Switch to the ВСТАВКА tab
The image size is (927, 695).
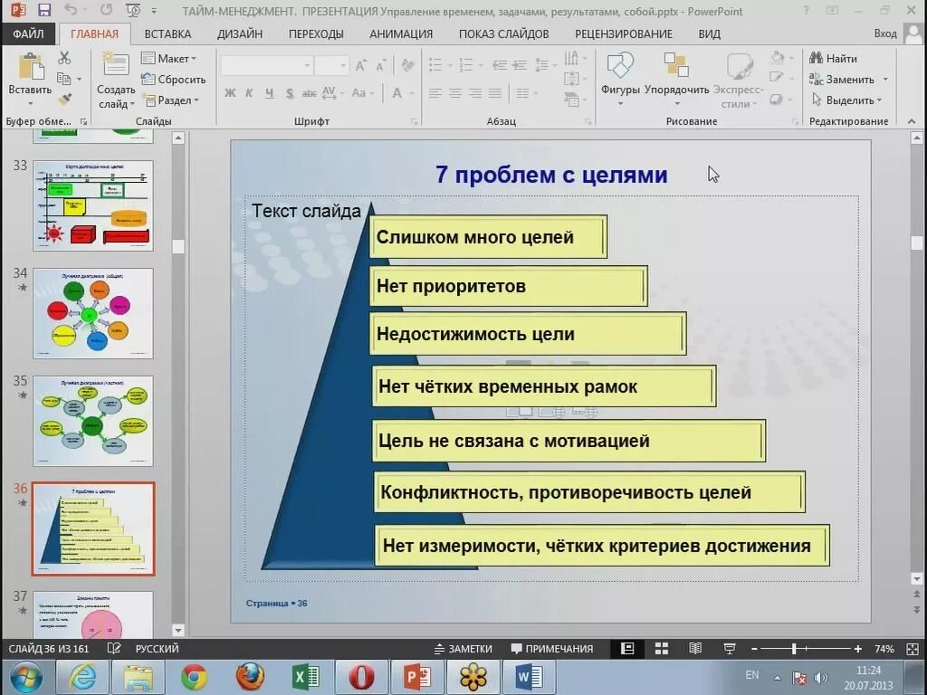tap(167, 33)
